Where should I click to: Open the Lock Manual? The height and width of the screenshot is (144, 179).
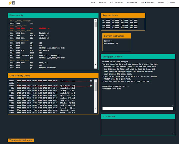pos(147,2)
